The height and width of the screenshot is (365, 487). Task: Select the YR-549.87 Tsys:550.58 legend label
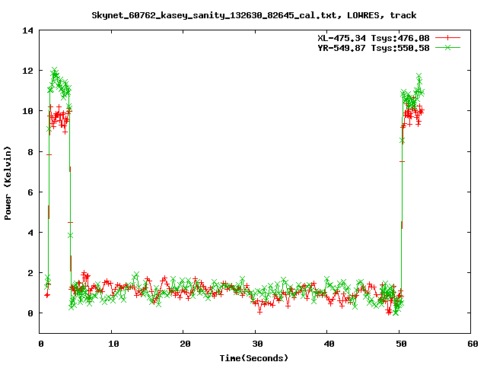(374, 48)
